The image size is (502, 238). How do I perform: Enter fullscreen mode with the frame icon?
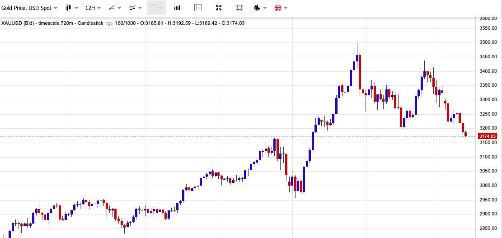coord(239,8)
